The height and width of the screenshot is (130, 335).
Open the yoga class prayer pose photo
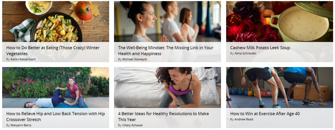(x=167, y=22)
